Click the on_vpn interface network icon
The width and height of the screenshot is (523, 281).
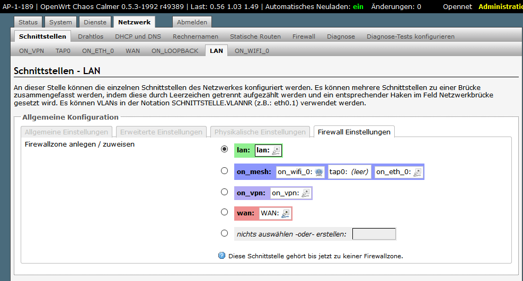tap(305, 193)
